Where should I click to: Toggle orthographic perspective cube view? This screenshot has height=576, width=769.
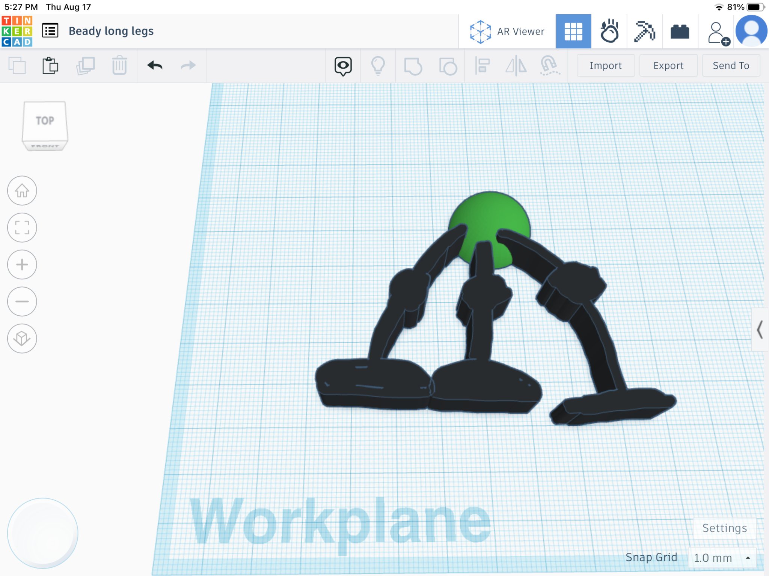(22, 338)
